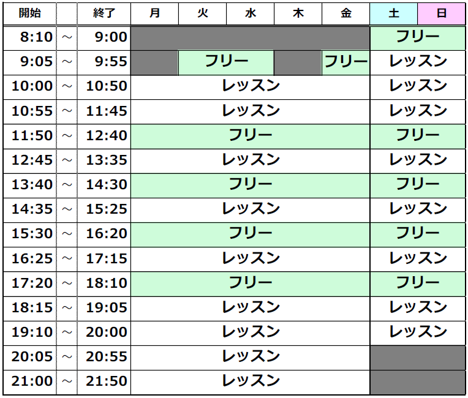Select the weekday レッスン cell at 14:35
The width and height of the screenshot is (468, 398).
pyautogui.click(x=251, y=210)
